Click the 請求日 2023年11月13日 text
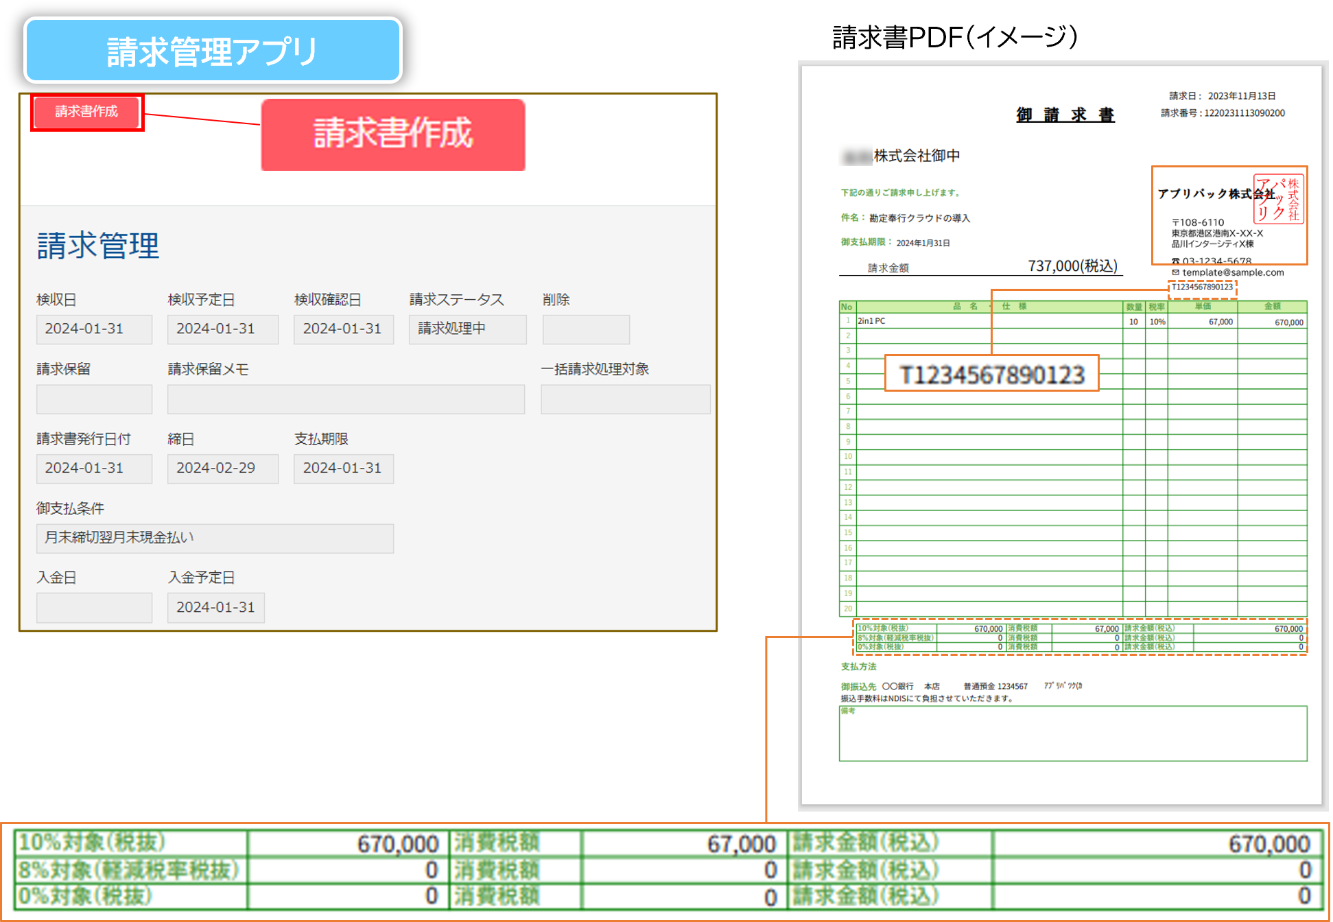This screenshot has height=922, width=1333. tap(1223, 96)
